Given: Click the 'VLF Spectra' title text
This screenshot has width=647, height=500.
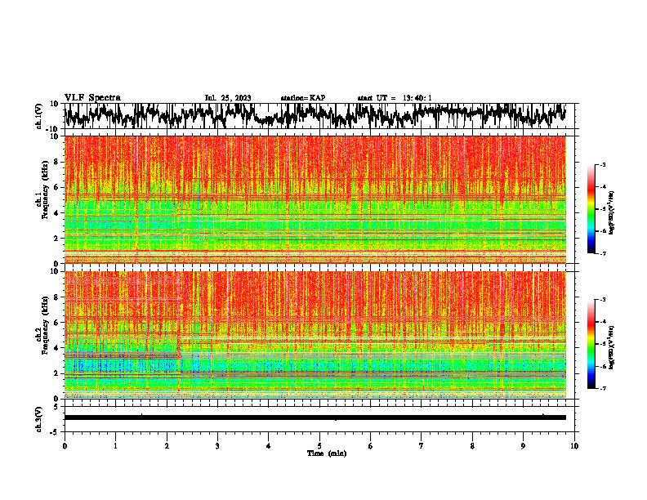Looking at the screenshot, I should tap(92, 98).
